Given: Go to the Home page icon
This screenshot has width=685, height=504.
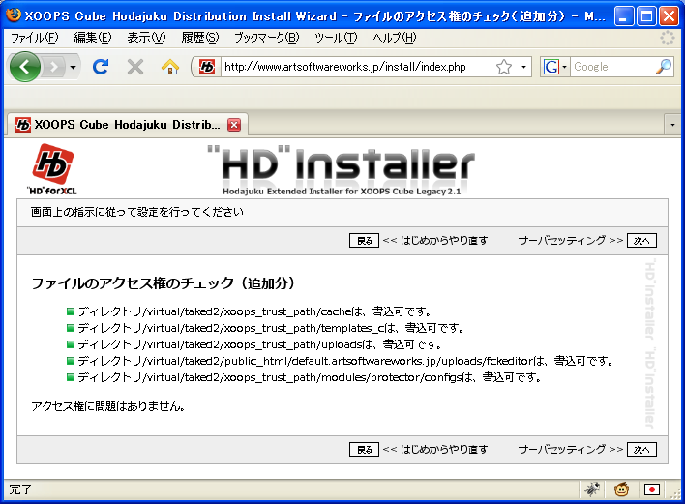Looking at the screenshot, I should (x=170, y=67).
